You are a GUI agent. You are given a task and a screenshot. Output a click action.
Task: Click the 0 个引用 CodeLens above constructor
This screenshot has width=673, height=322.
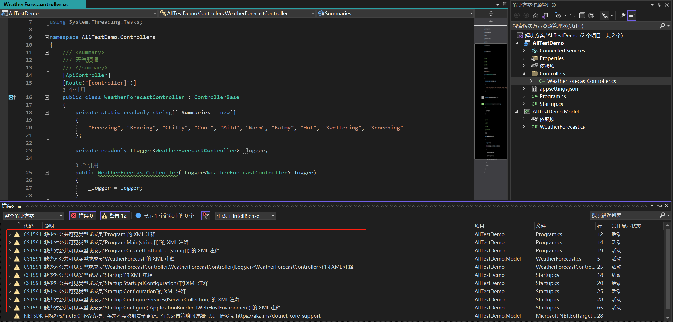tap(87, 165)
